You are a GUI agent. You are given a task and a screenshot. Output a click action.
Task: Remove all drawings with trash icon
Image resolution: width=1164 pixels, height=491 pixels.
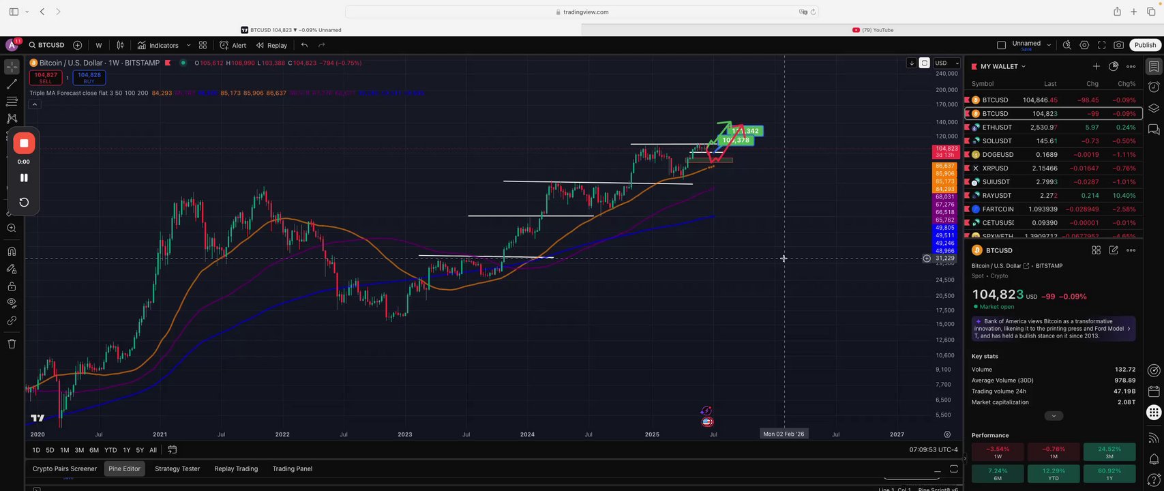pos(12,344)
